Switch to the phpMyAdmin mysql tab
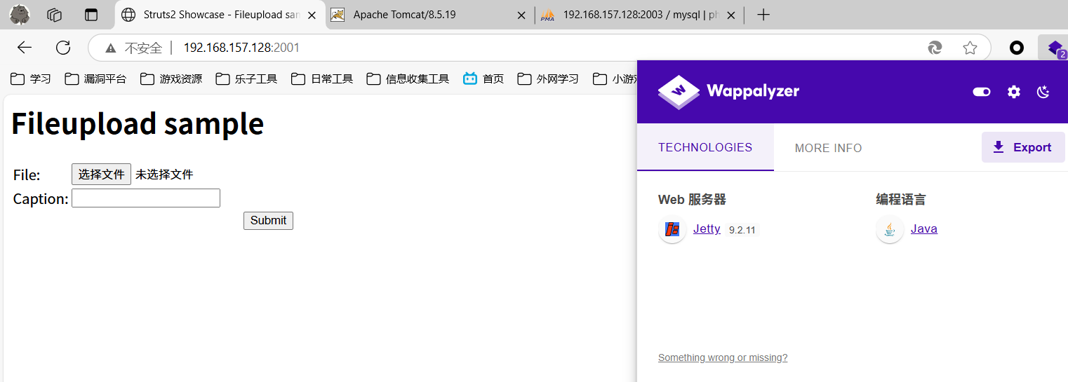This screenshot has height=382, width=1068. (x=639, y=15)
